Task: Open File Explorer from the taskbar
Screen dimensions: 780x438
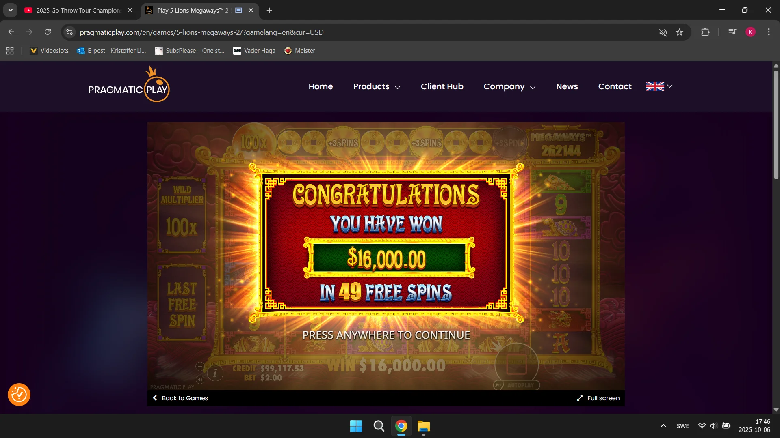Action: [x=424, y=426]
